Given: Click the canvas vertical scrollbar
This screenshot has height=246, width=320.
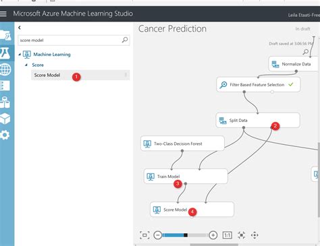Looking at the screenshot, I should (x=319, y=180).
